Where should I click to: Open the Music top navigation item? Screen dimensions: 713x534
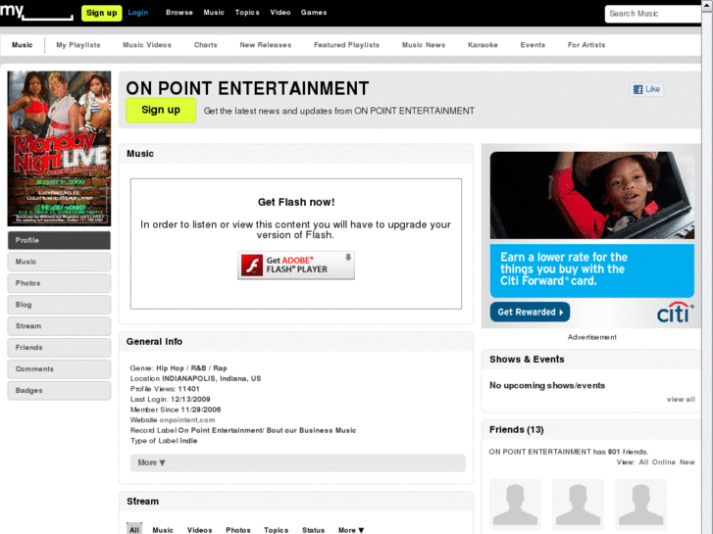coord(214,13)
